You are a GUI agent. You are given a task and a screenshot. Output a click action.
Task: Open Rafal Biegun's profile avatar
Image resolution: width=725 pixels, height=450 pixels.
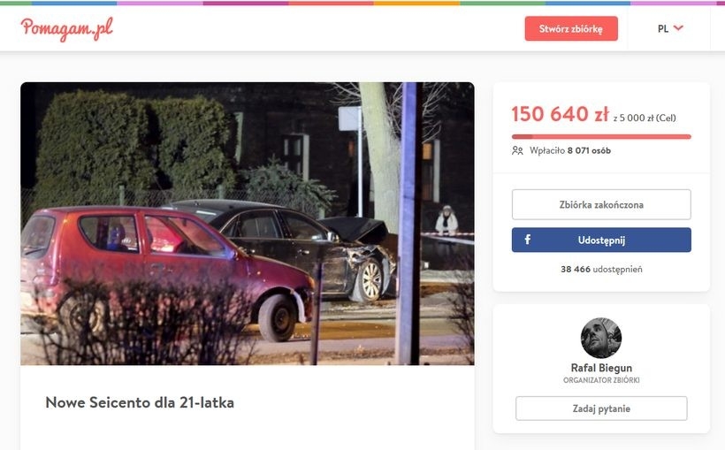point(601,338)
